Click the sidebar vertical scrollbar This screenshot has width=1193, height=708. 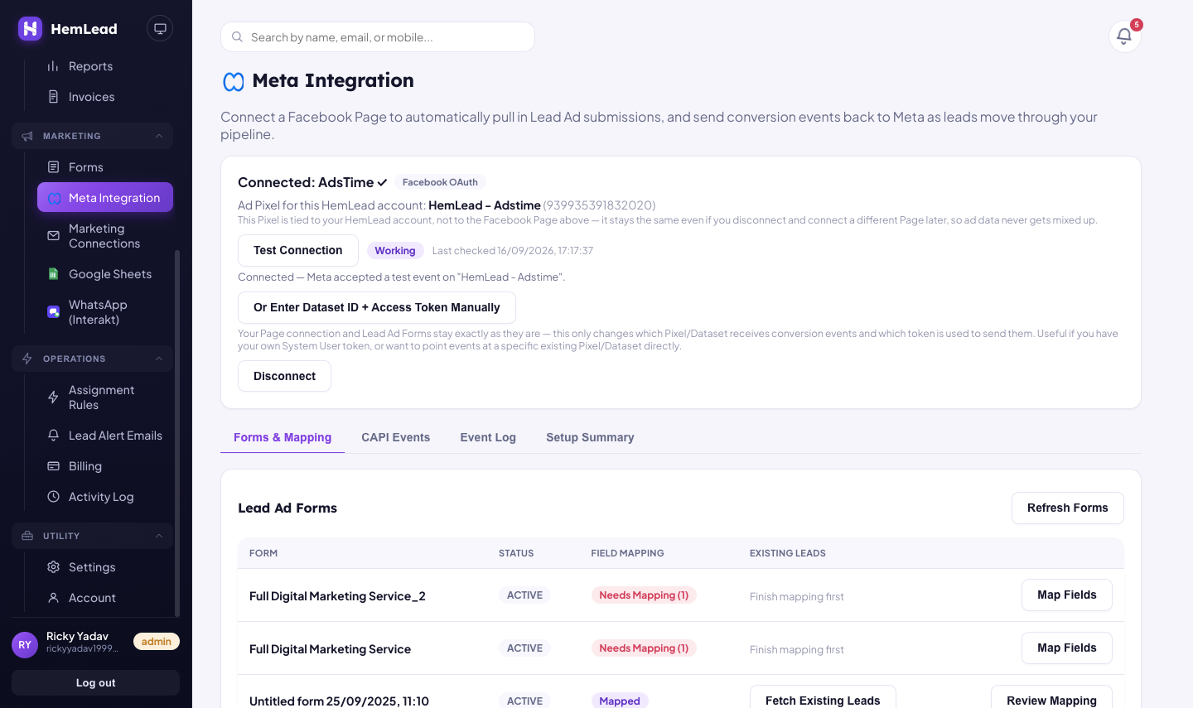[x=177, y=433]
